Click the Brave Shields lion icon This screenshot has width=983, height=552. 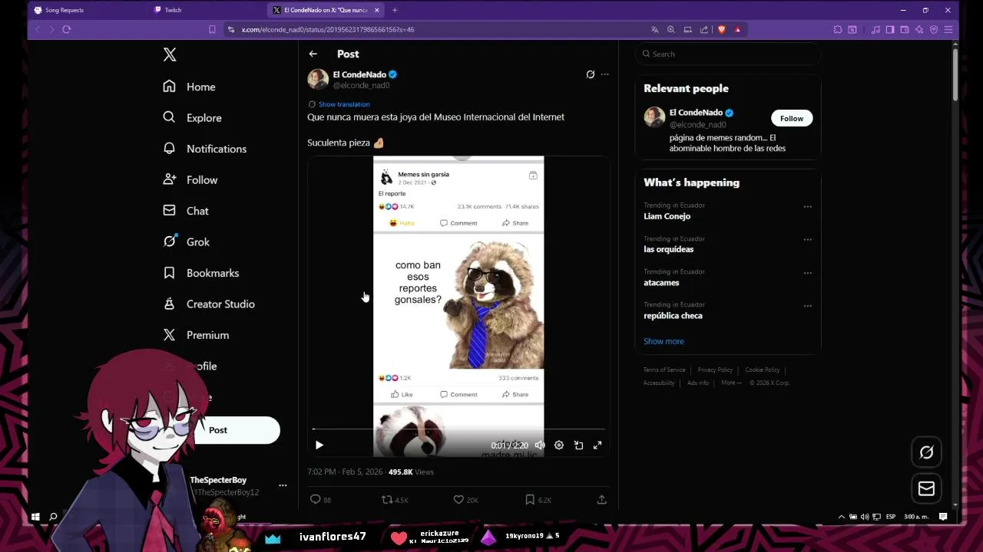[x=721, y=29]
